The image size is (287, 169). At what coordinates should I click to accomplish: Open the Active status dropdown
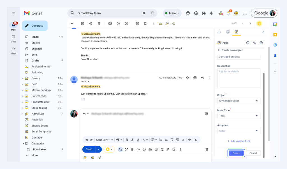point(172,13)
